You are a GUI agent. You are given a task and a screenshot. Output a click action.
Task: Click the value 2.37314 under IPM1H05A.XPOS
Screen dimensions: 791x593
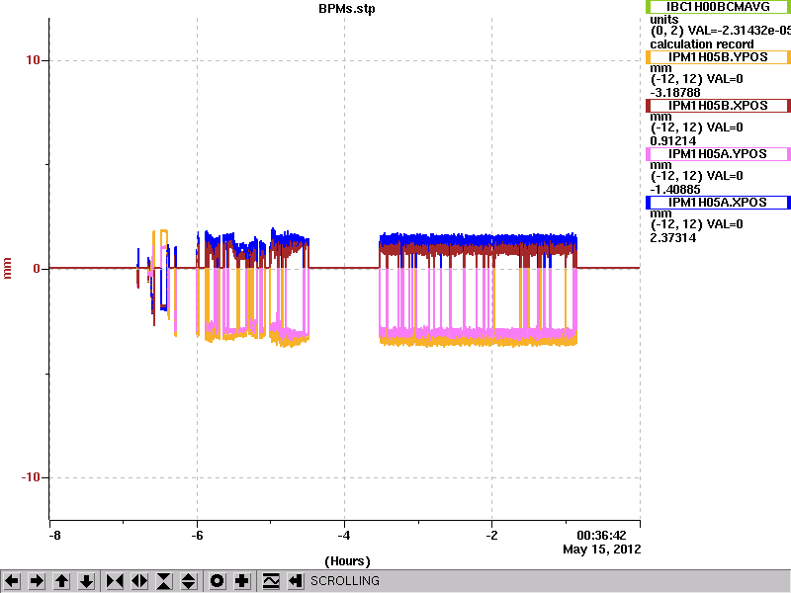pyautogui.click(x=673, y=237)
